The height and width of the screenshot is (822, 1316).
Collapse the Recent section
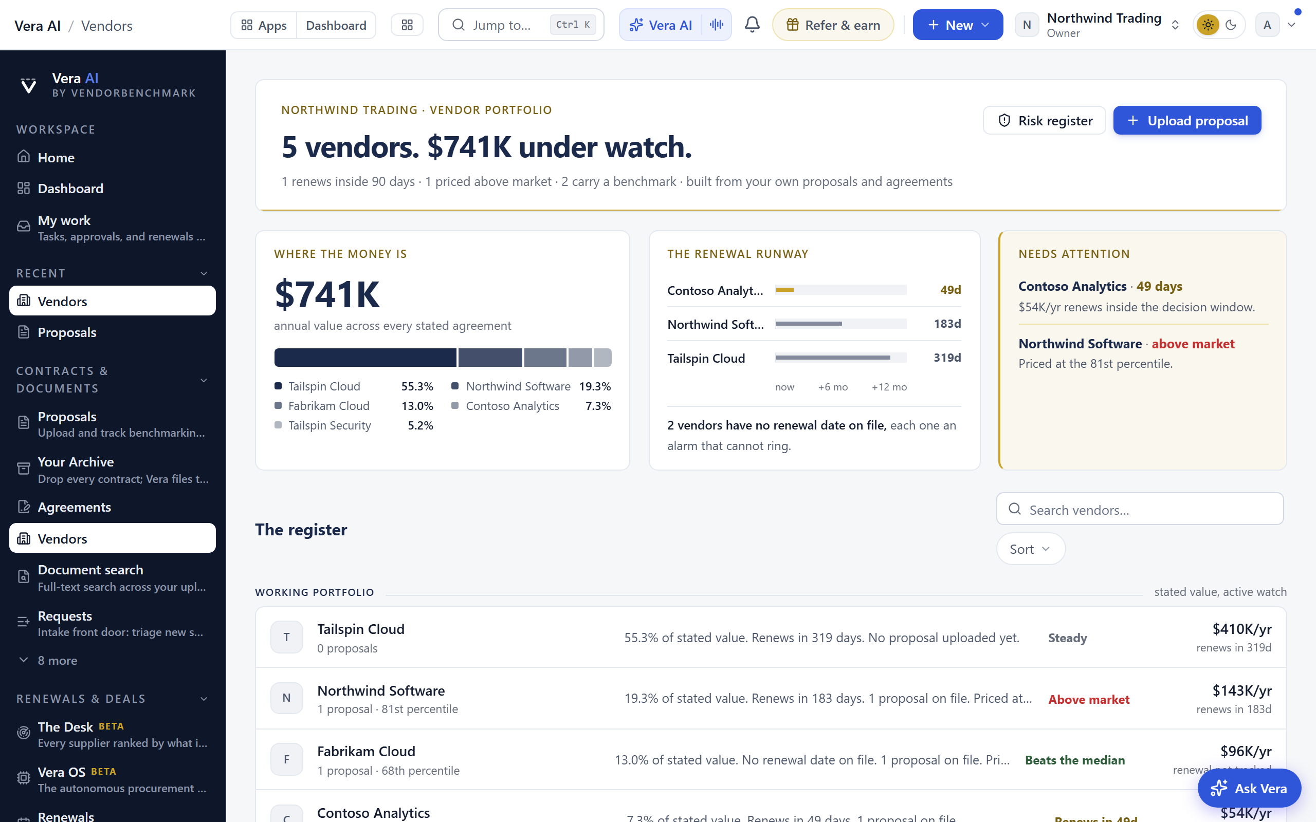click(x=204, y=273)
